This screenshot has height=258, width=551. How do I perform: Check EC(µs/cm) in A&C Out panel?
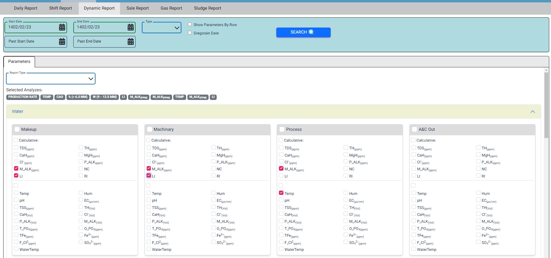coord(478,200)
